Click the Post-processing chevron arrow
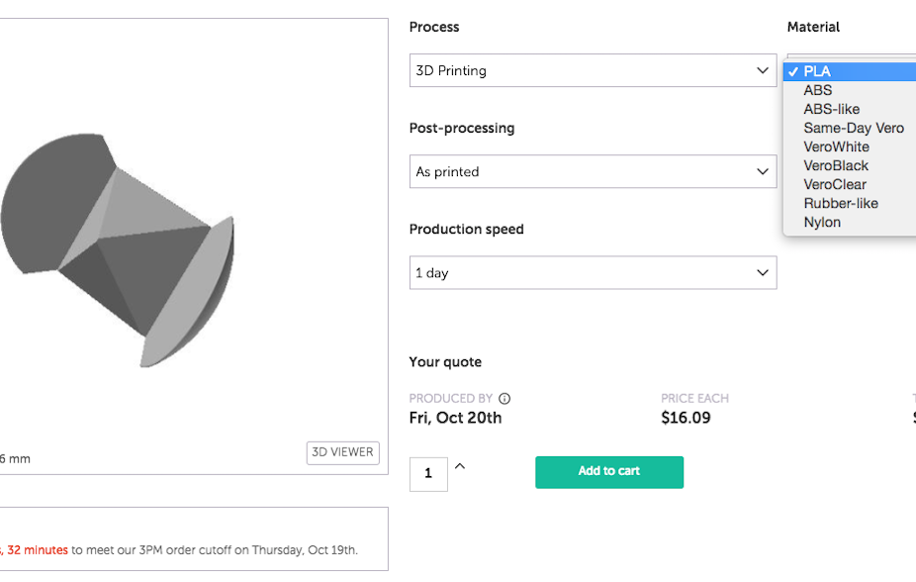 click(x=763, y=172)
